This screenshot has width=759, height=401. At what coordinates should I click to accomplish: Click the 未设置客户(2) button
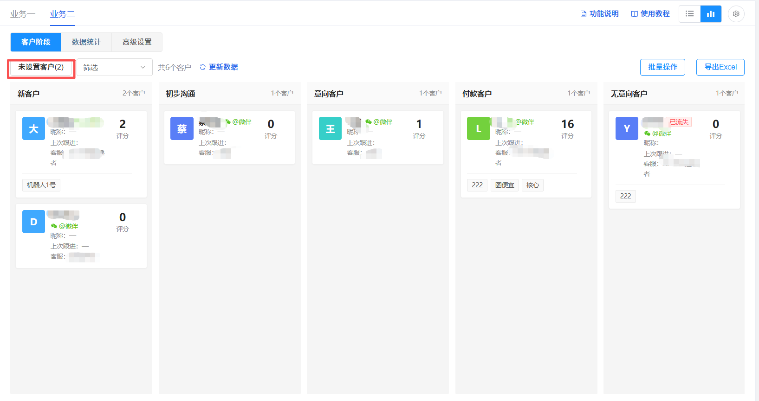tap(41, 67)
